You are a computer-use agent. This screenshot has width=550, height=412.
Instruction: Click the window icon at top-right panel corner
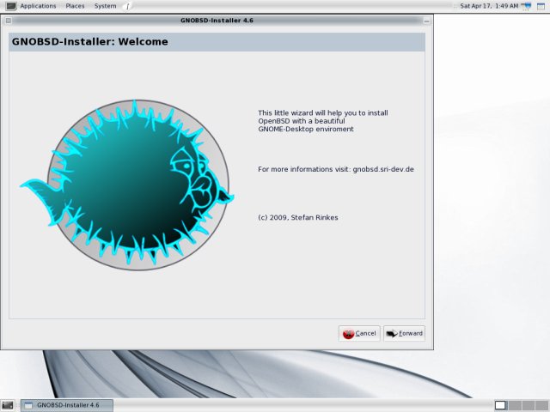click(541, 6)
